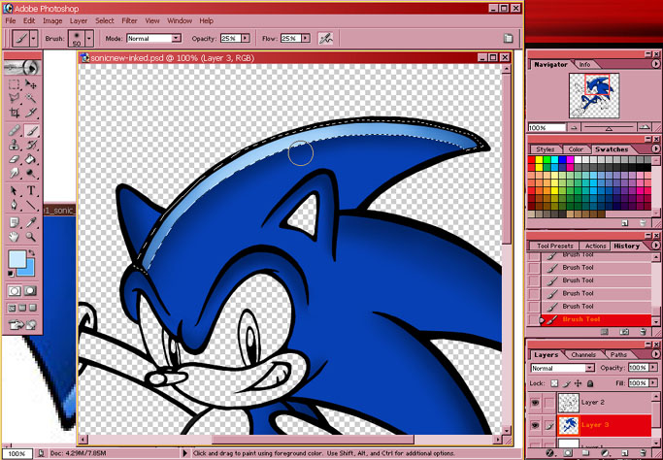This screenshot has height=460, width=663.
Task: Open the Filter menu
Action: (129, 20)
